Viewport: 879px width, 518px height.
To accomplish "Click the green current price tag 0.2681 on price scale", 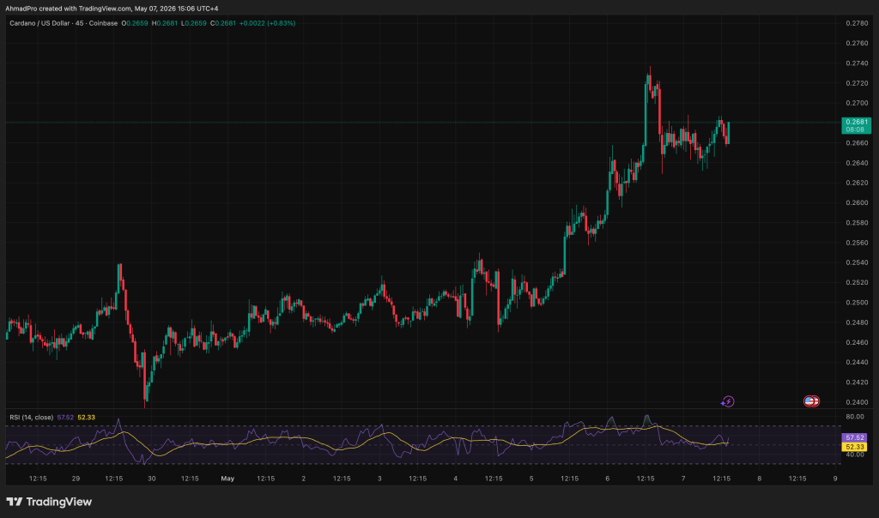I will click(x=856, y=125).
